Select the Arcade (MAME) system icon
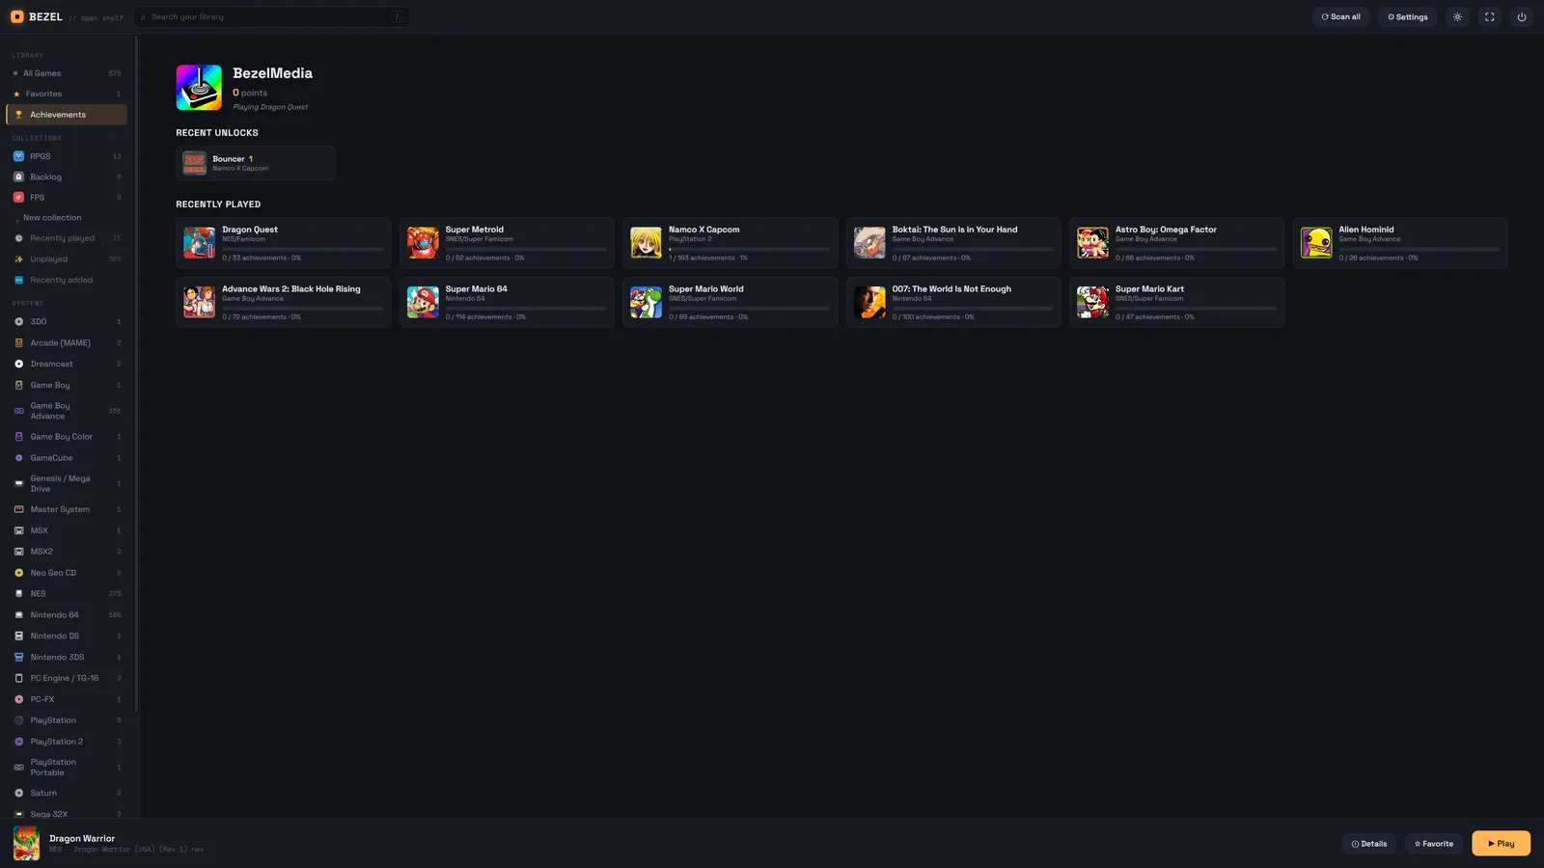Viewport: 1544px width, 868px height. pos(18,342)
